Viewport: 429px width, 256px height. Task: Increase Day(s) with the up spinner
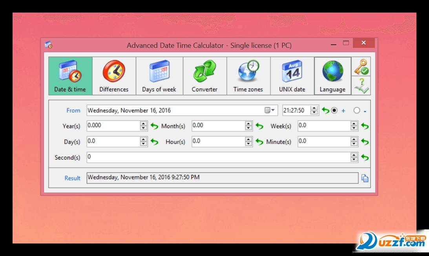[143, 139]
